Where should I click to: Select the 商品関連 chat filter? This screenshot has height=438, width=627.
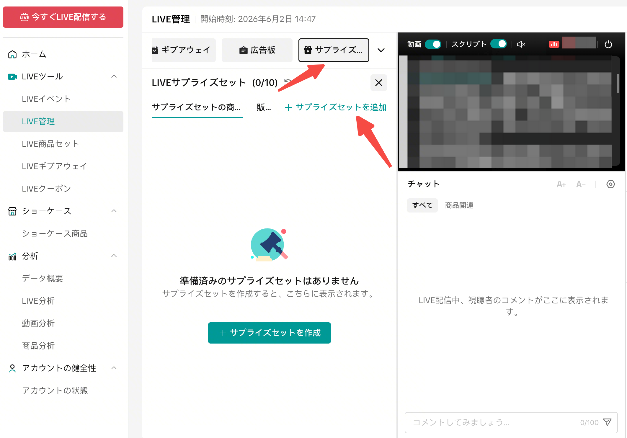459,205
